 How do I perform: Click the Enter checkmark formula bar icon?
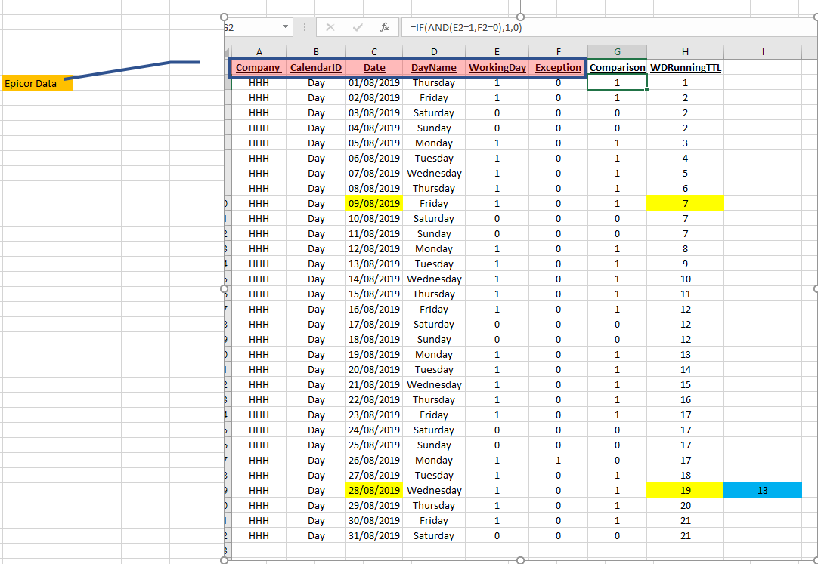pyautogui.click(x=358, y=28)
